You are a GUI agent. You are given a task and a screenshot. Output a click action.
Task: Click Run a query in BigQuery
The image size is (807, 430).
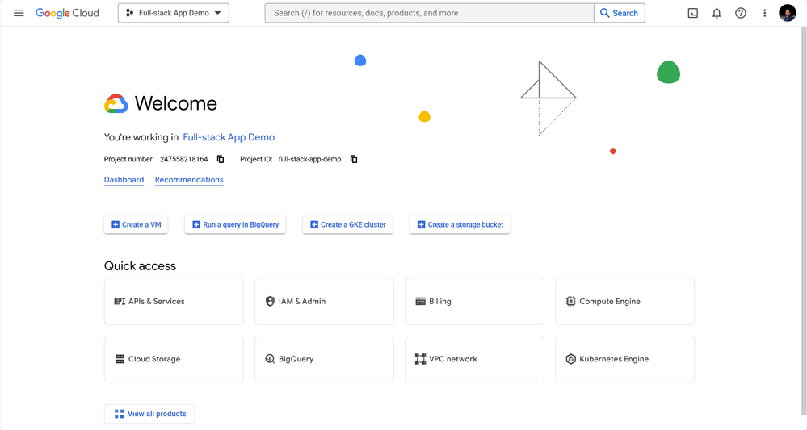235,224
